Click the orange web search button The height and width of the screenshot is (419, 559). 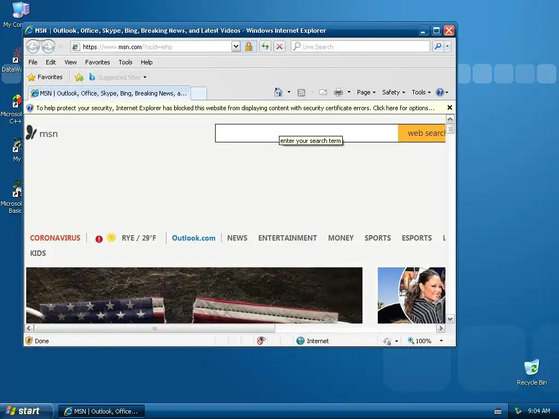pos(422,133)
